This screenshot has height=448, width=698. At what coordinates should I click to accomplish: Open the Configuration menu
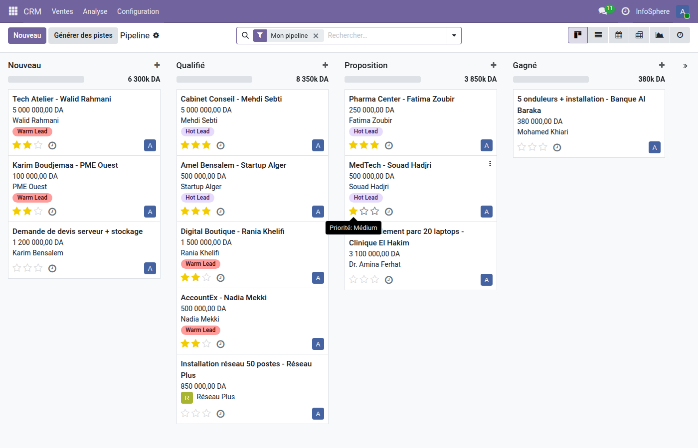coord(138,11)
